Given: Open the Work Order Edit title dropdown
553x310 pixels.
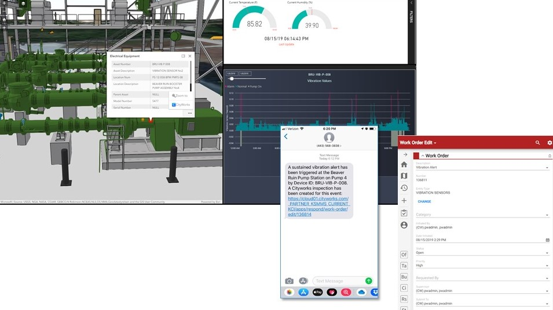Looking at the screenshot, I should click(x=418, y=143).
